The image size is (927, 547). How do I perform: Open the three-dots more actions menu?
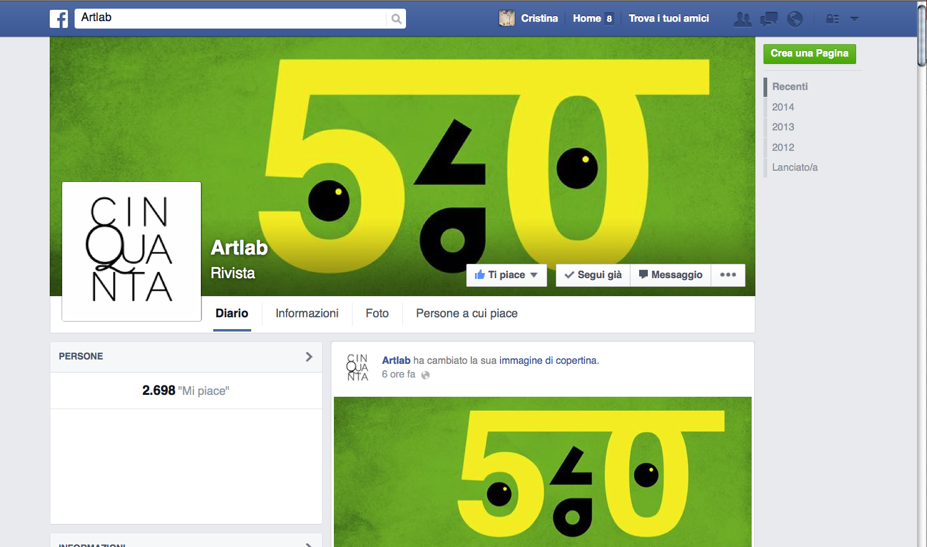[727, 275]
